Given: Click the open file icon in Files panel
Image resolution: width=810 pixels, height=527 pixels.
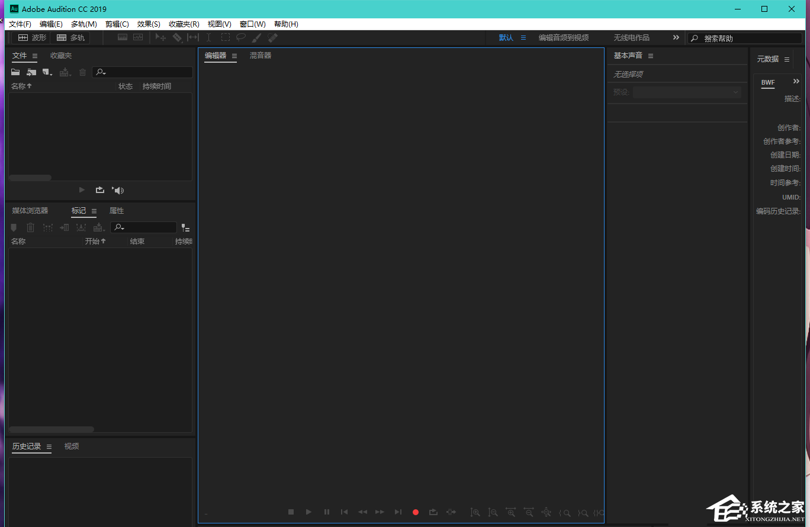Looking at the screenshot, I should [x=15, y=72].
